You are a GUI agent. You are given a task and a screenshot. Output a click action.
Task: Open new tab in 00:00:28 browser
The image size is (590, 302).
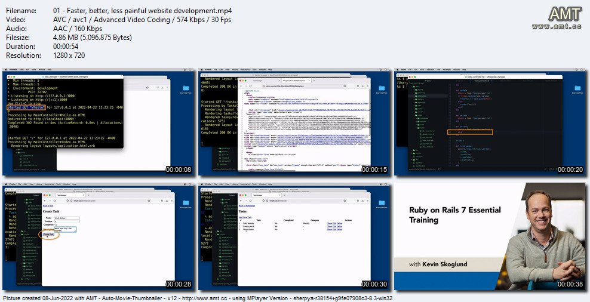pyautogui.click(x=88, y=195)
